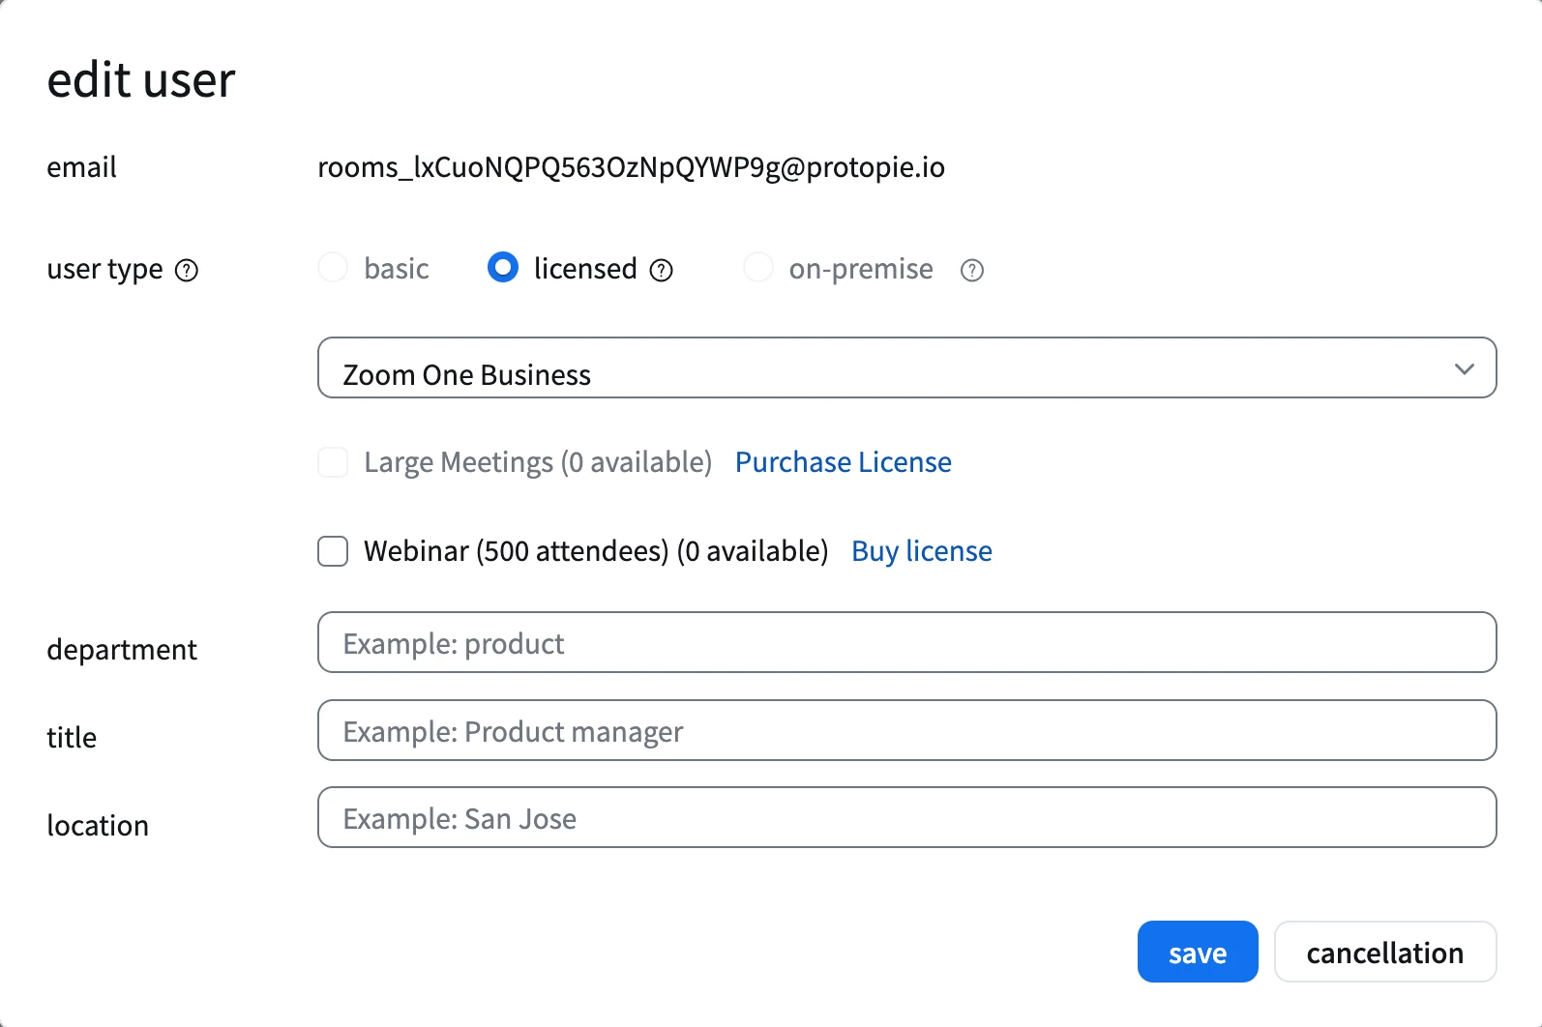This screenshot has height=1027, width=1542.
Task: Click the help icon beside licensed option
Action: click(x=661, y=271)
